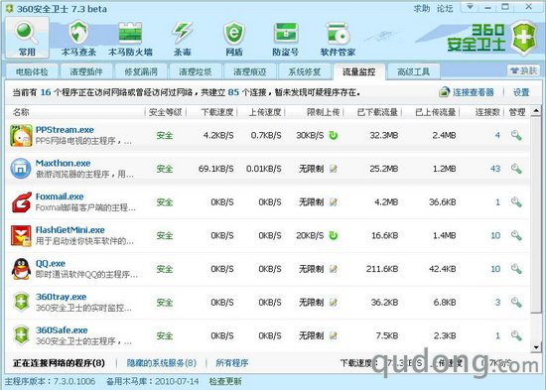Image resolution: width=546 pixels, height=390 pixels.
Task: Sort by 名称 column header
Action: (21, 112)
